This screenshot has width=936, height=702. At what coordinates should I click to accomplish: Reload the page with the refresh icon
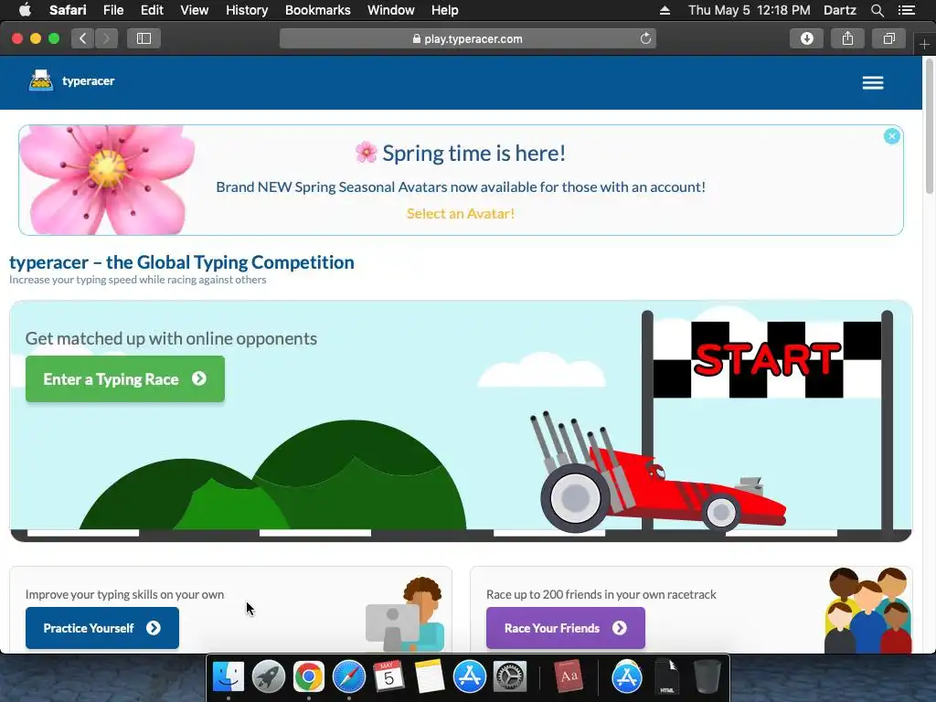645,38
